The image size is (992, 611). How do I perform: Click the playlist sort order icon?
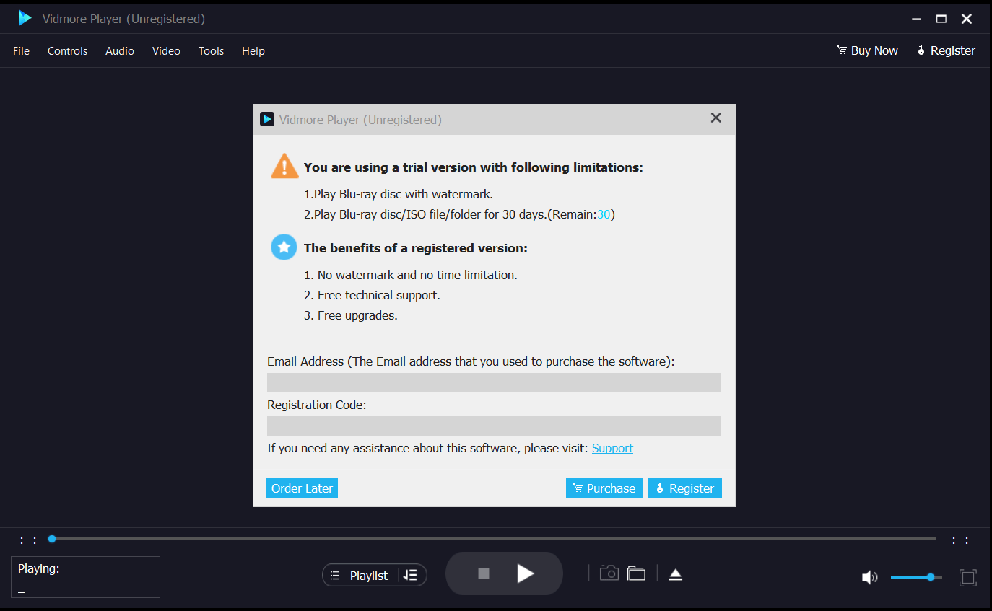point(411,575)
